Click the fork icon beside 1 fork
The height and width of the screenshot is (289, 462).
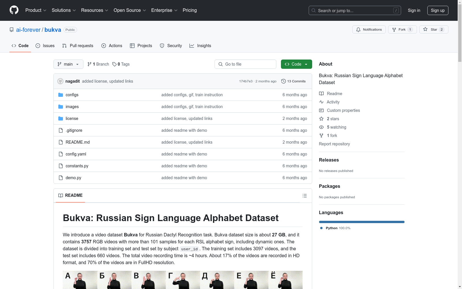(321, 136)
